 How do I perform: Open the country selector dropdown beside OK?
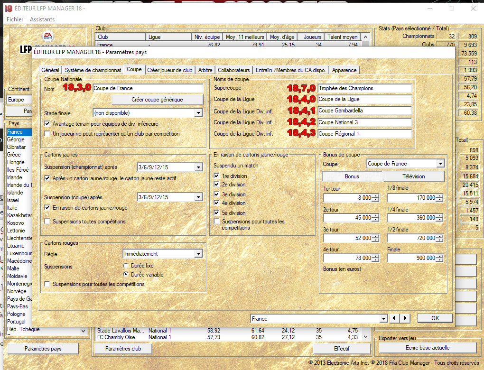coord(383,318)
